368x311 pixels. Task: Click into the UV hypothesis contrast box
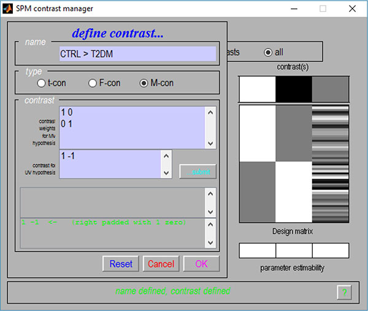coord(110,164)
